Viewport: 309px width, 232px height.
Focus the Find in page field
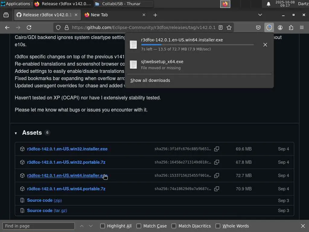(x=39, y=226)
